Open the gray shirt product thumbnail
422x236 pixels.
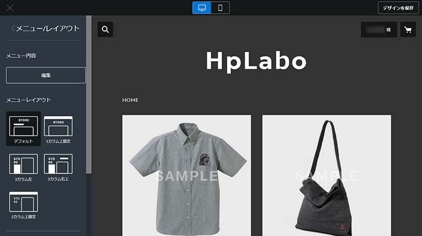pyautogui.click(x=186, y=175)
